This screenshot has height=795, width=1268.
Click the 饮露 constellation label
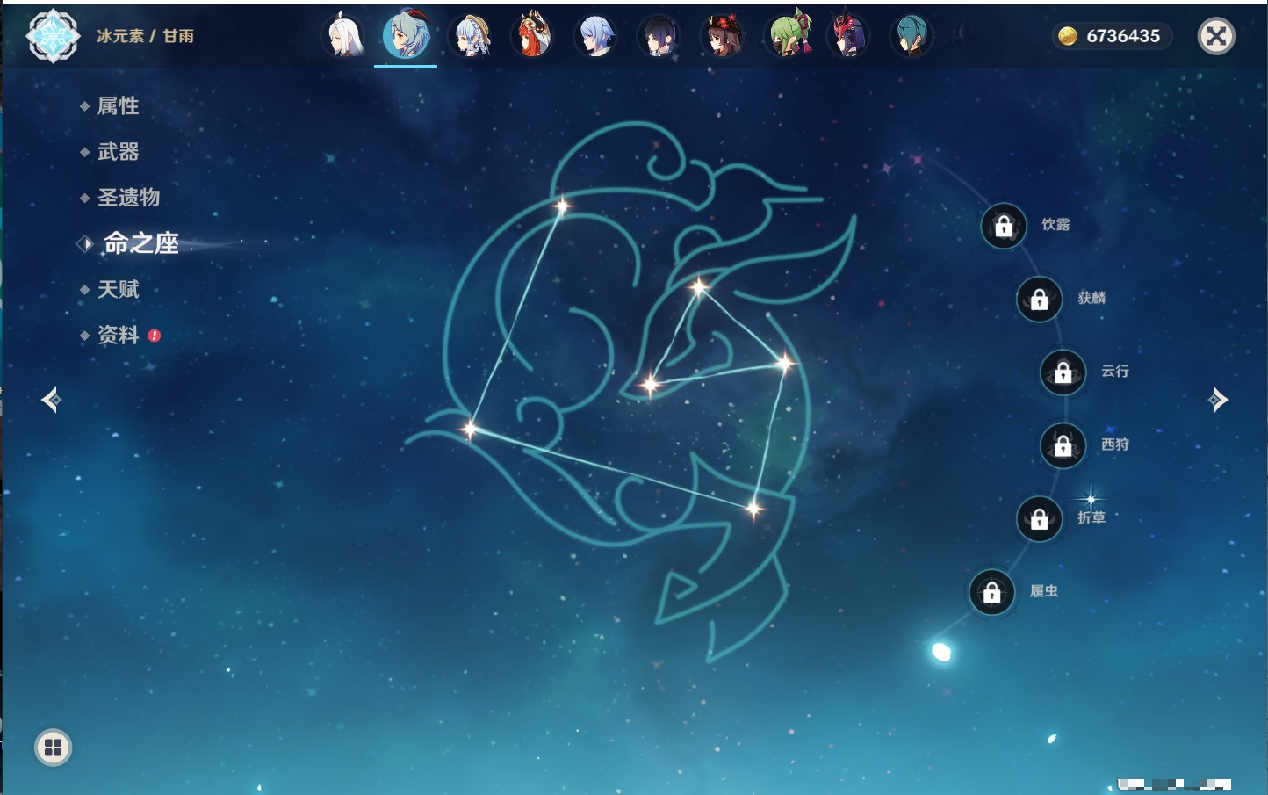(1055, 225)
